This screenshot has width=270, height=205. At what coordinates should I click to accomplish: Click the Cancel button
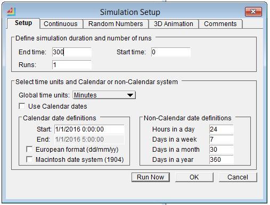pyautogui.click(x=238, y=177)
